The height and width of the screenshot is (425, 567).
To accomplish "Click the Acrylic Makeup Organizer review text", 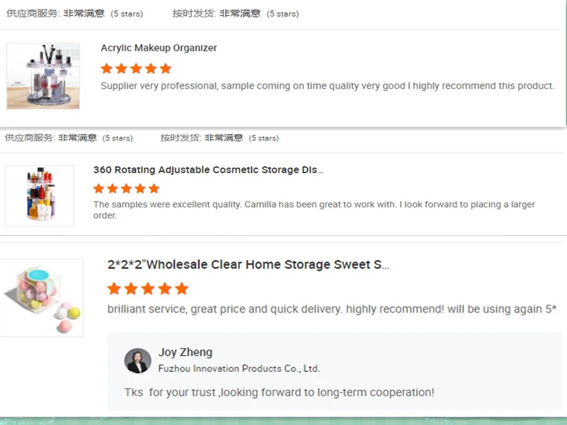I will click(x=327, y=86).
